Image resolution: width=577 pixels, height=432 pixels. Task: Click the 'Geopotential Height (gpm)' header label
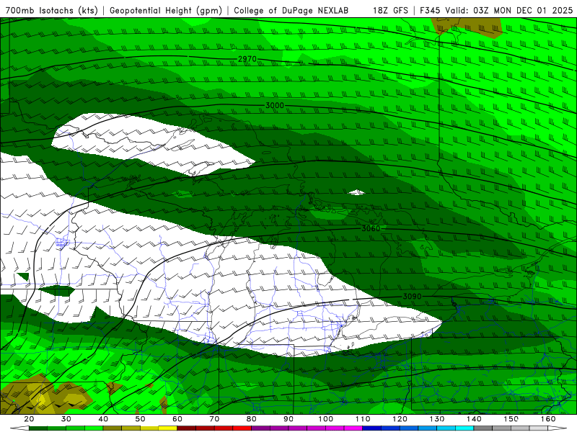(166, 11)
